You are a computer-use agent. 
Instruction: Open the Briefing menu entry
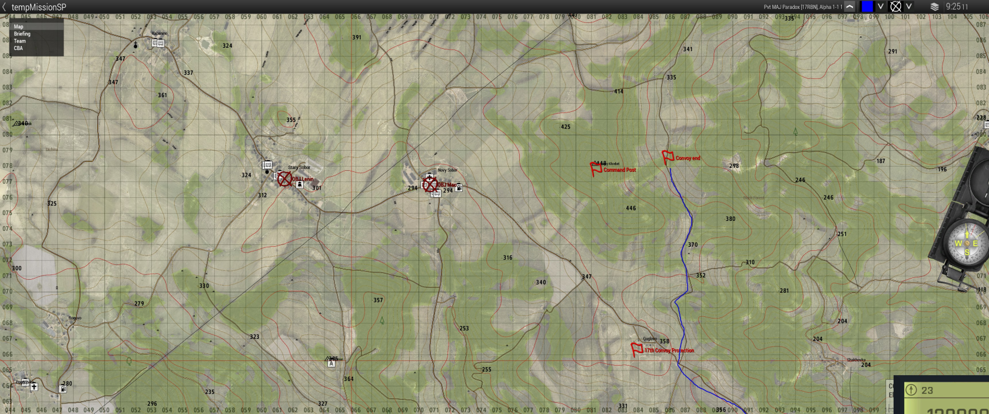coord(22,34)
